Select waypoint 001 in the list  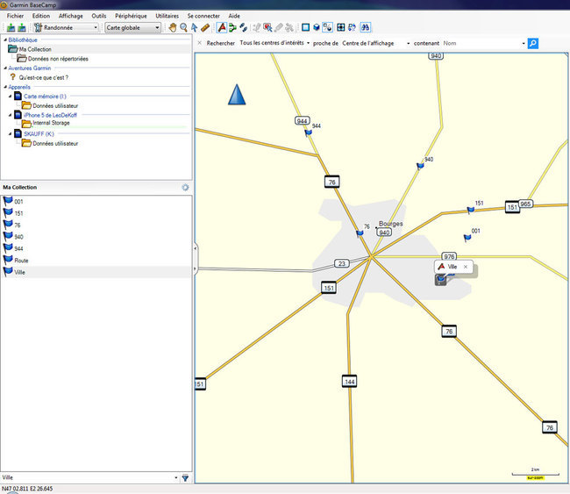(96, 202)
